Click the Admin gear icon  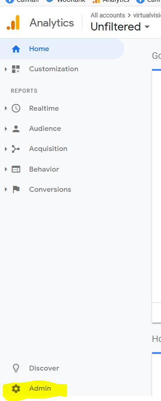16,389
